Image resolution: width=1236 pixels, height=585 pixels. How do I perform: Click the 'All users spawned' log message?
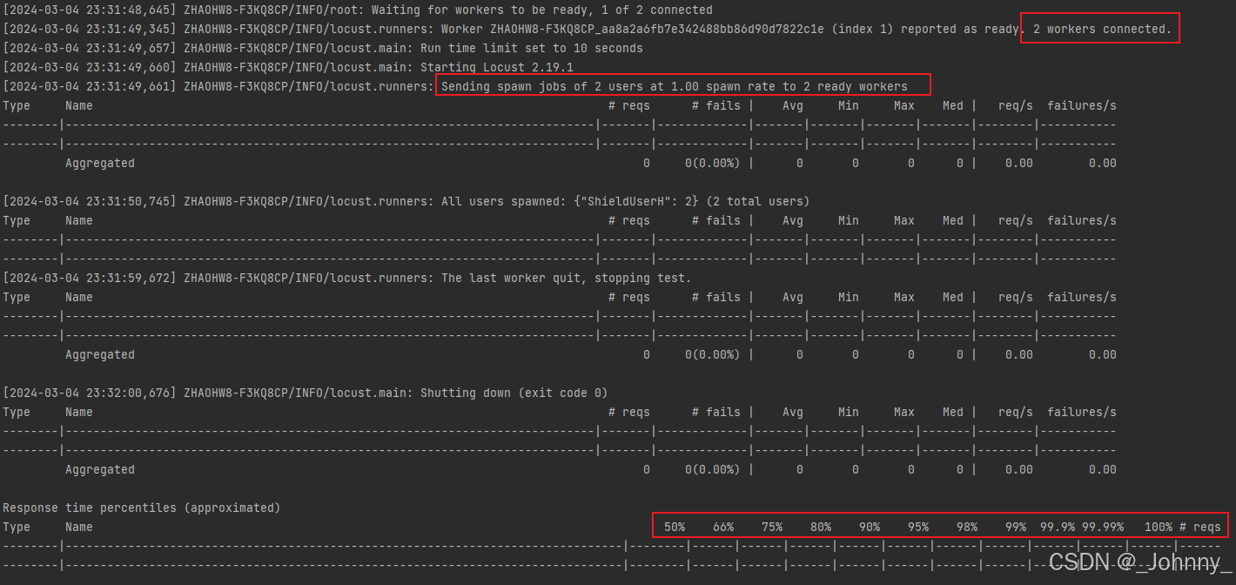tap(625, 201)
